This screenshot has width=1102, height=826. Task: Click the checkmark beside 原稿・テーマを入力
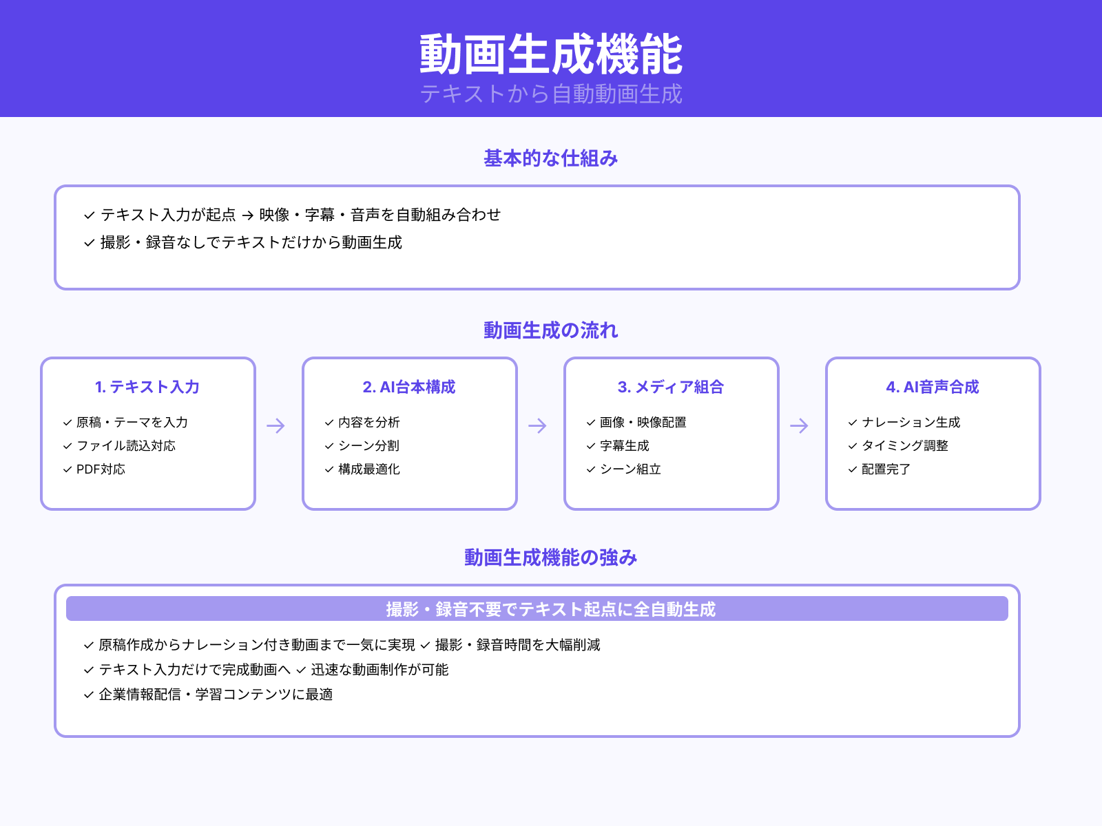(67, 423)
